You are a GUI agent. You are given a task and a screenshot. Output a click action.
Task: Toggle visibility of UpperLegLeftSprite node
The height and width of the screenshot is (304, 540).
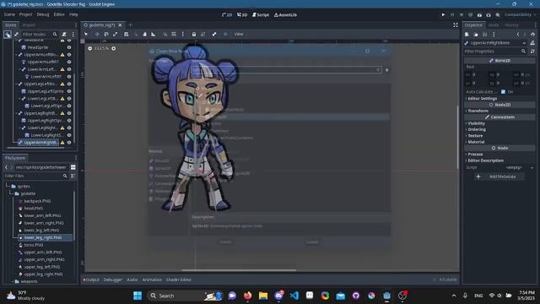69,91
